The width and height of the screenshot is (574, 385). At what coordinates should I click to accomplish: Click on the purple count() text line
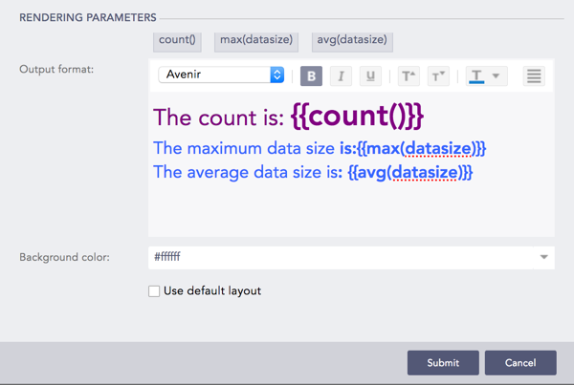288,118
